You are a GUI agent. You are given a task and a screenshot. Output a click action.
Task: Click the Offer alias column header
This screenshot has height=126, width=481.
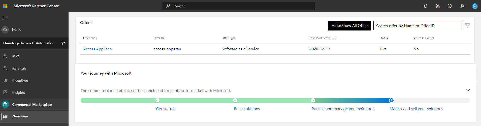click(x=90, y=38)
